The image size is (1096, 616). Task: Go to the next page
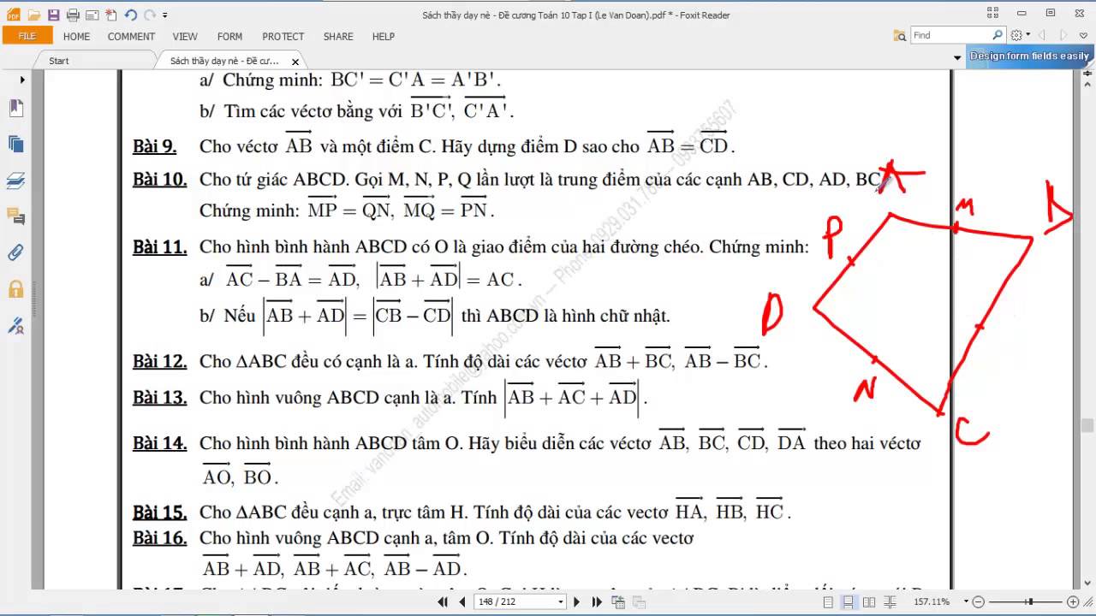[576, 601]
